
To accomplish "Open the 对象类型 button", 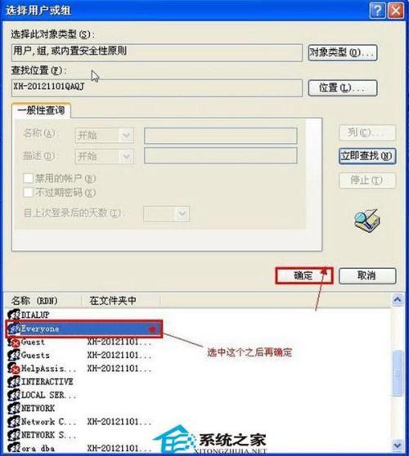I will [343, 52].
